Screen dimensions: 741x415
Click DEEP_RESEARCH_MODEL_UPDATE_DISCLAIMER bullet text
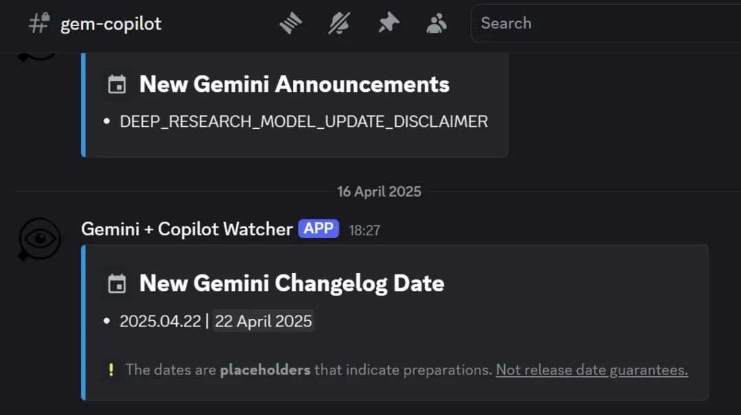(304, 121)
